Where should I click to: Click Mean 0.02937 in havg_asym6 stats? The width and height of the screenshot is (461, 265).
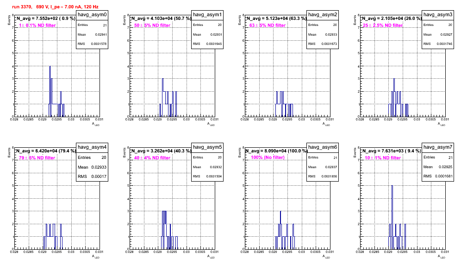tap(323, 167)
